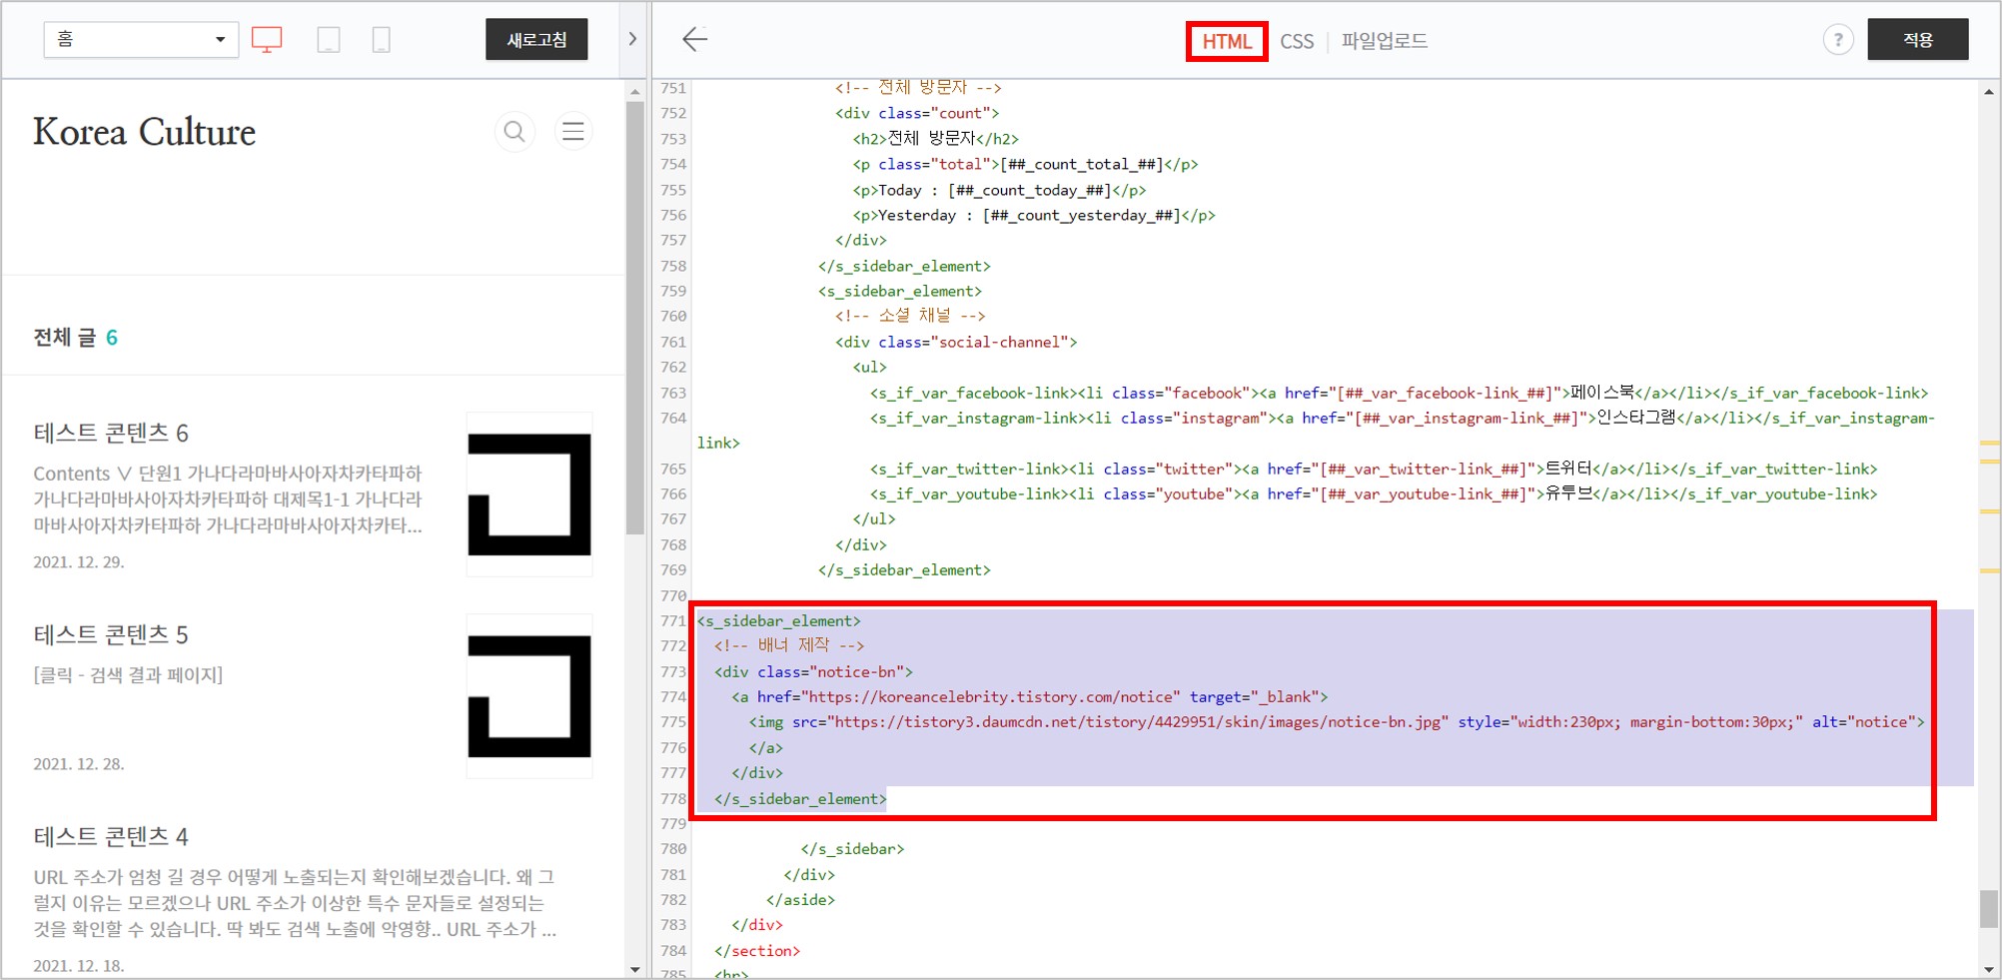2002x980 pixels.
Task: Click 전체 글 6 heading in preview
Action: point(76,338)
